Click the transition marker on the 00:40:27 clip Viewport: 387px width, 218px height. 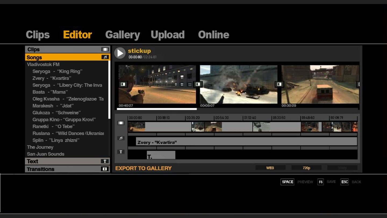123,84
